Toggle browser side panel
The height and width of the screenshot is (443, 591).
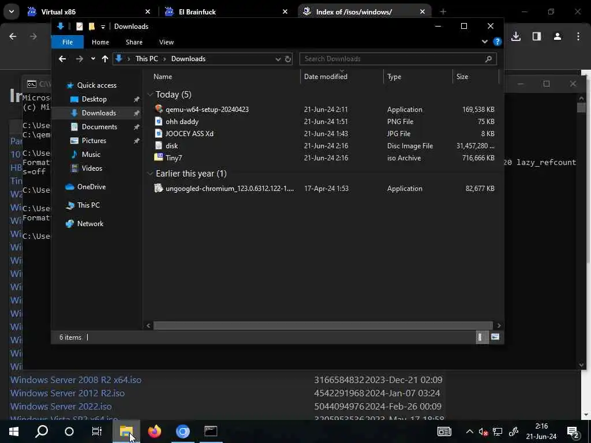(537, 36)
